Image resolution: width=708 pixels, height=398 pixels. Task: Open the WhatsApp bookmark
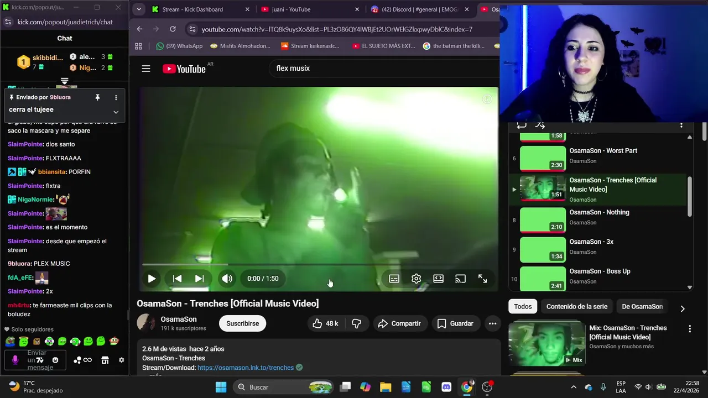pos(179,46)
